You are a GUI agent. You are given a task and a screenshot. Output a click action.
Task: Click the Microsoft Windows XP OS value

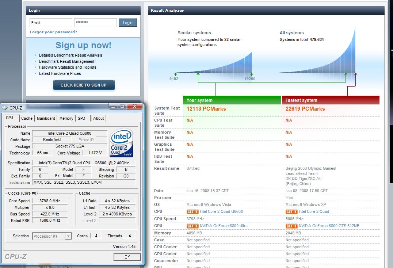click(x=306, y=204)
